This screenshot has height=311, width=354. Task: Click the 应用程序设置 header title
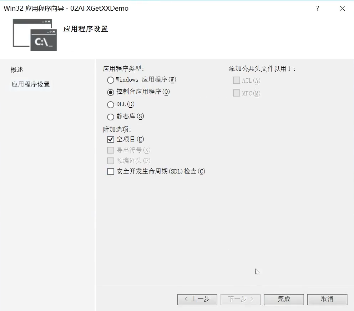86,29
